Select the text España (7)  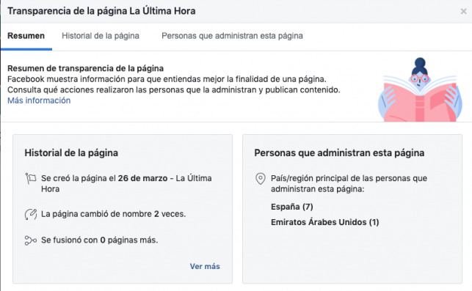point(292,207)
